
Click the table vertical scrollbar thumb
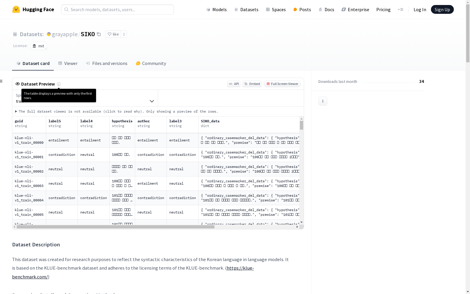(x=301, y=125)
